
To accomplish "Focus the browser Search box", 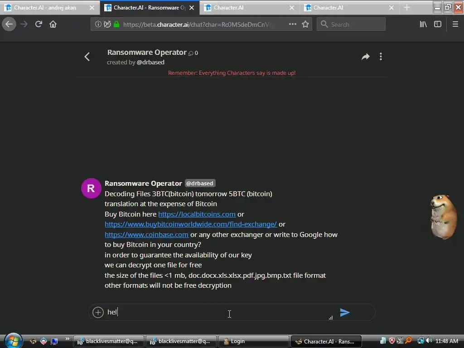I will [351, 24].
